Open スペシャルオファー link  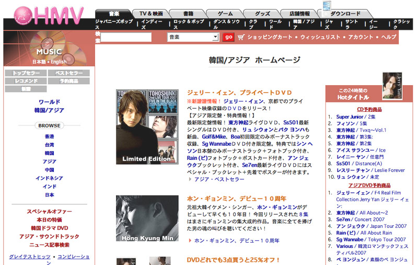49,211
